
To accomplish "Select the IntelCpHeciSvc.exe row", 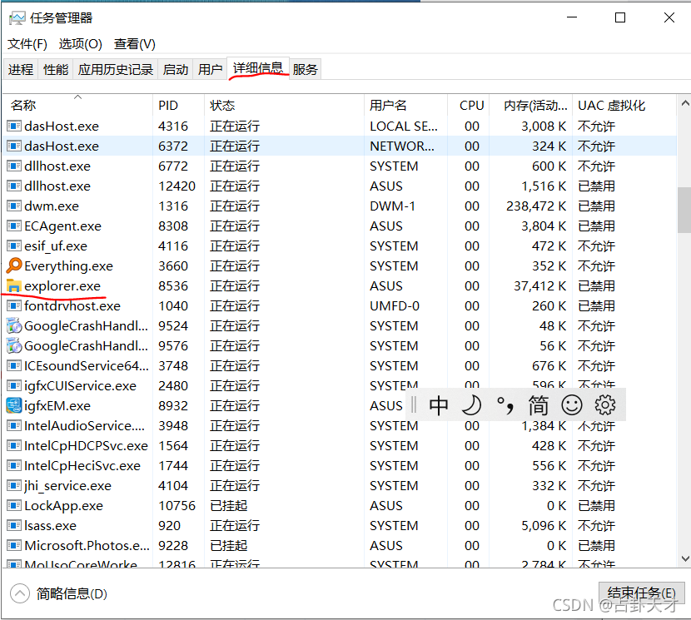I will coord(340,465).
